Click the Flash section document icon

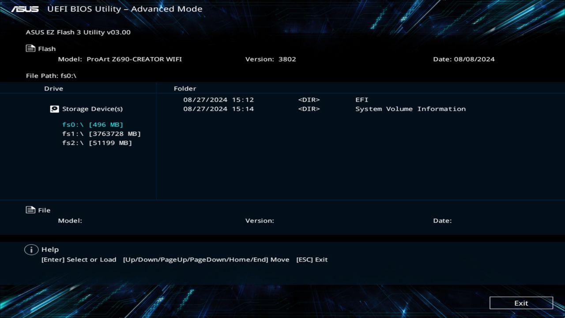coord(30,48)
